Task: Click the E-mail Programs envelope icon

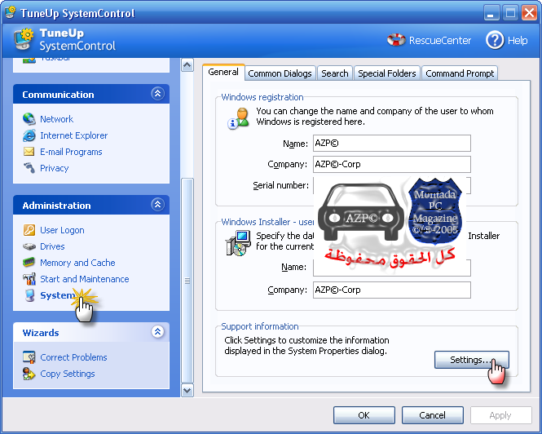Action: point(29,152)
